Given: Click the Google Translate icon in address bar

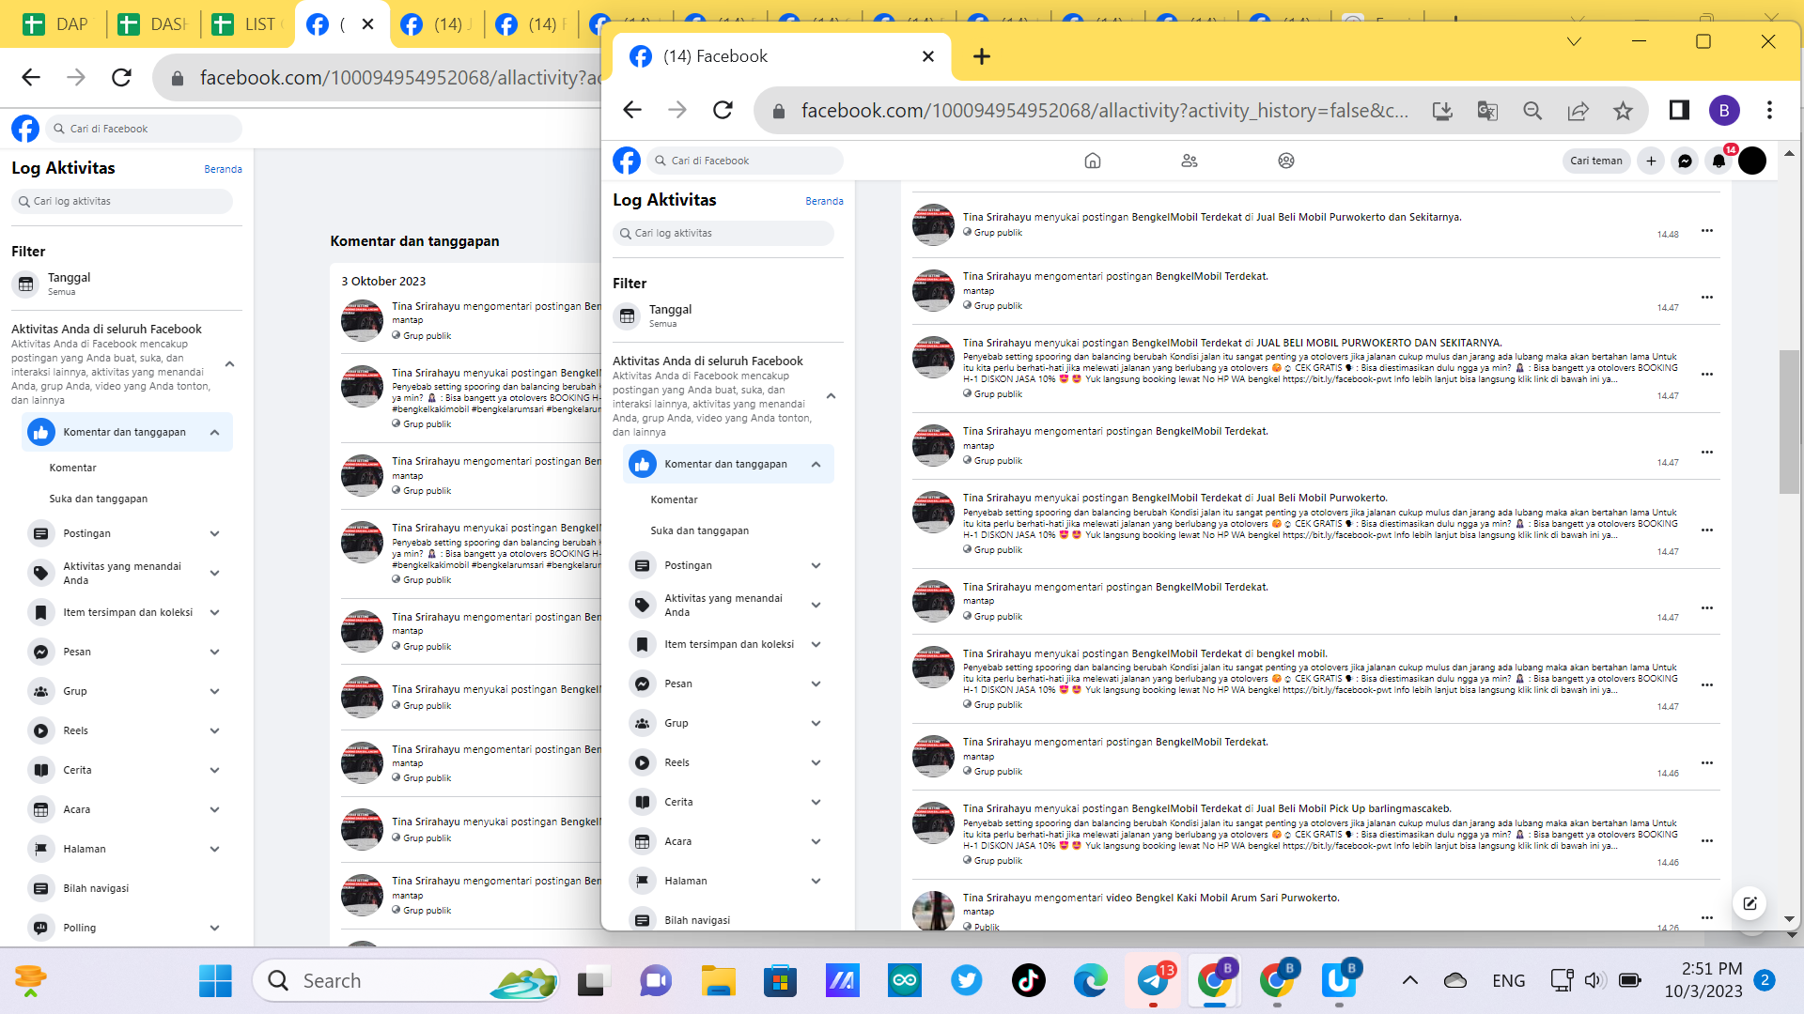Looking at the screenshot, I should [x=1487, y=111].
